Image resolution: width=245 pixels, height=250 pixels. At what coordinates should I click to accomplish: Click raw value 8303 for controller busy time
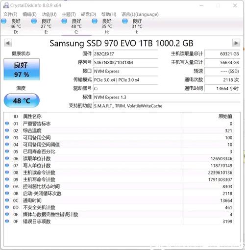tap(227, 187)
